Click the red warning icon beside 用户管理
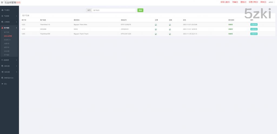Viewport: 277px width, 134px height. coord(2,28)
